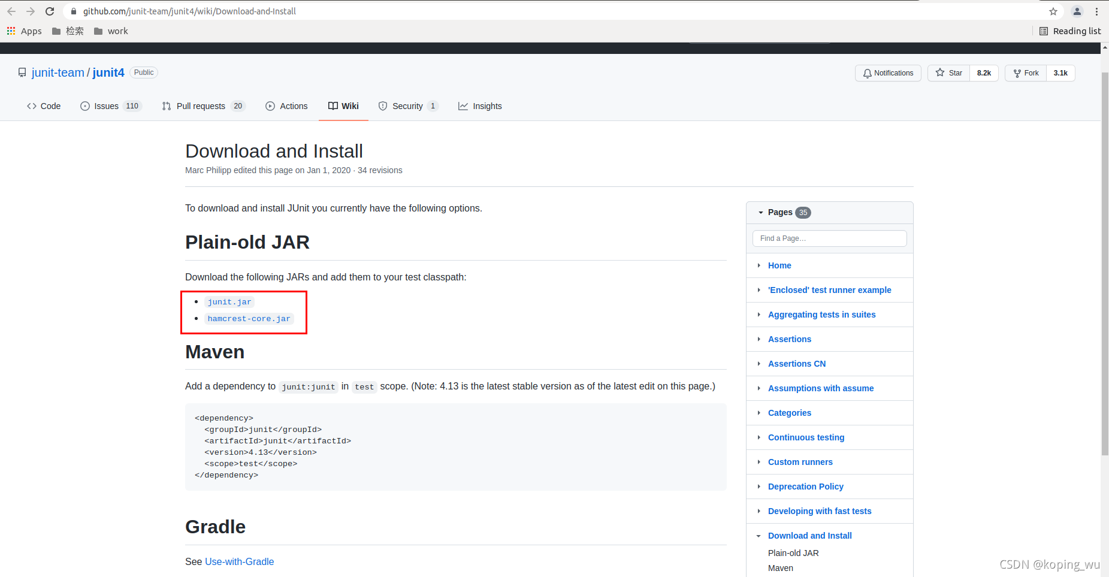
Task: Download junit.jar link
Action: tap(229, 302)
